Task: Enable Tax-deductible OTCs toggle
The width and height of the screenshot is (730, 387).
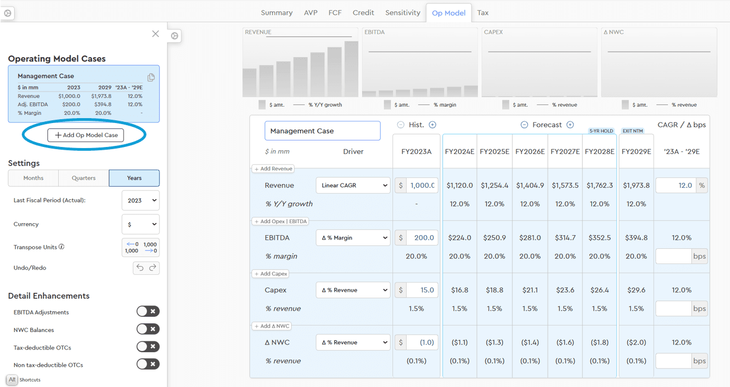Action: [148, 347]
